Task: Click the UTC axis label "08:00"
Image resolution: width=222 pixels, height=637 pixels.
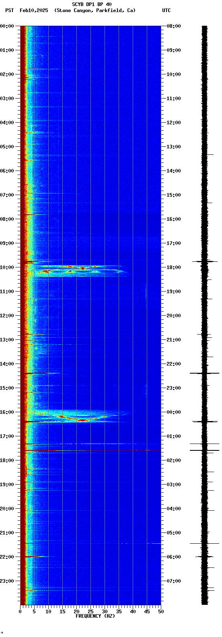Action: 174,26
